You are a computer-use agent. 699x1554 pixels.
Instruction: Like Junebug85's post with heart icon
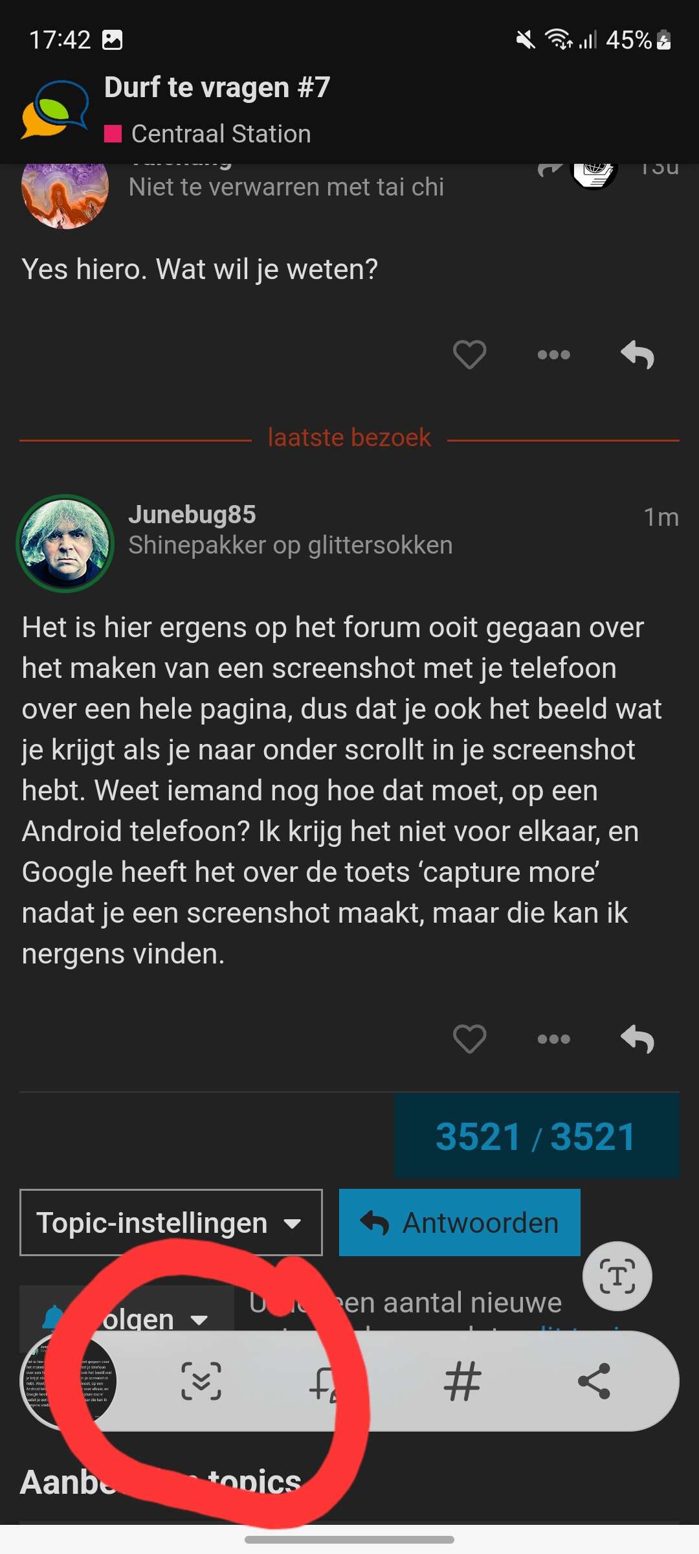[469, 1039]
